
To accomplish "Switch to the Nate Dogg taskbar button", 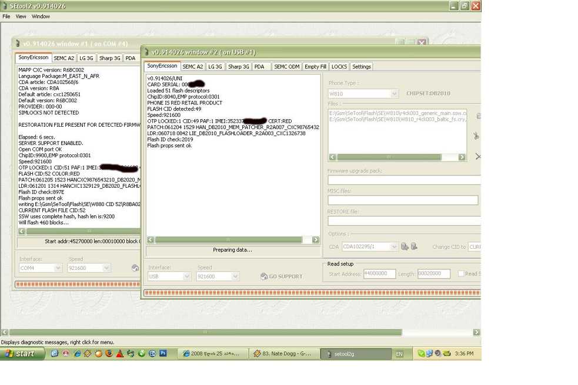I will pos(283,354).
